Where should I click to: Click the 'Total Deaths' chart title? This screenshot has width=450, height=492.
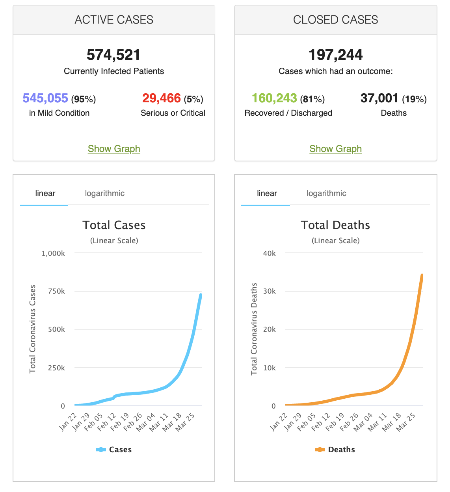coord(336,225)
